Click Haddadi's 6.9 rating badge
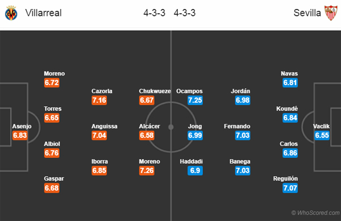This screenshot has height=221, width=341. click(x=195, y=170)
